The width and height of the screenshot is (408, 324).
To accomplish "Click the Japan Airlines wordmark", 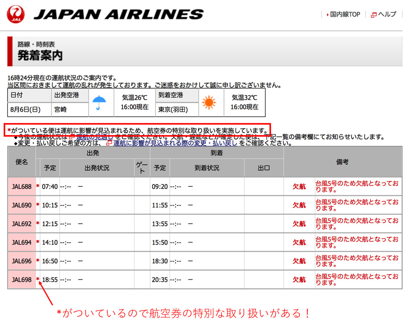I will [118, 14].
